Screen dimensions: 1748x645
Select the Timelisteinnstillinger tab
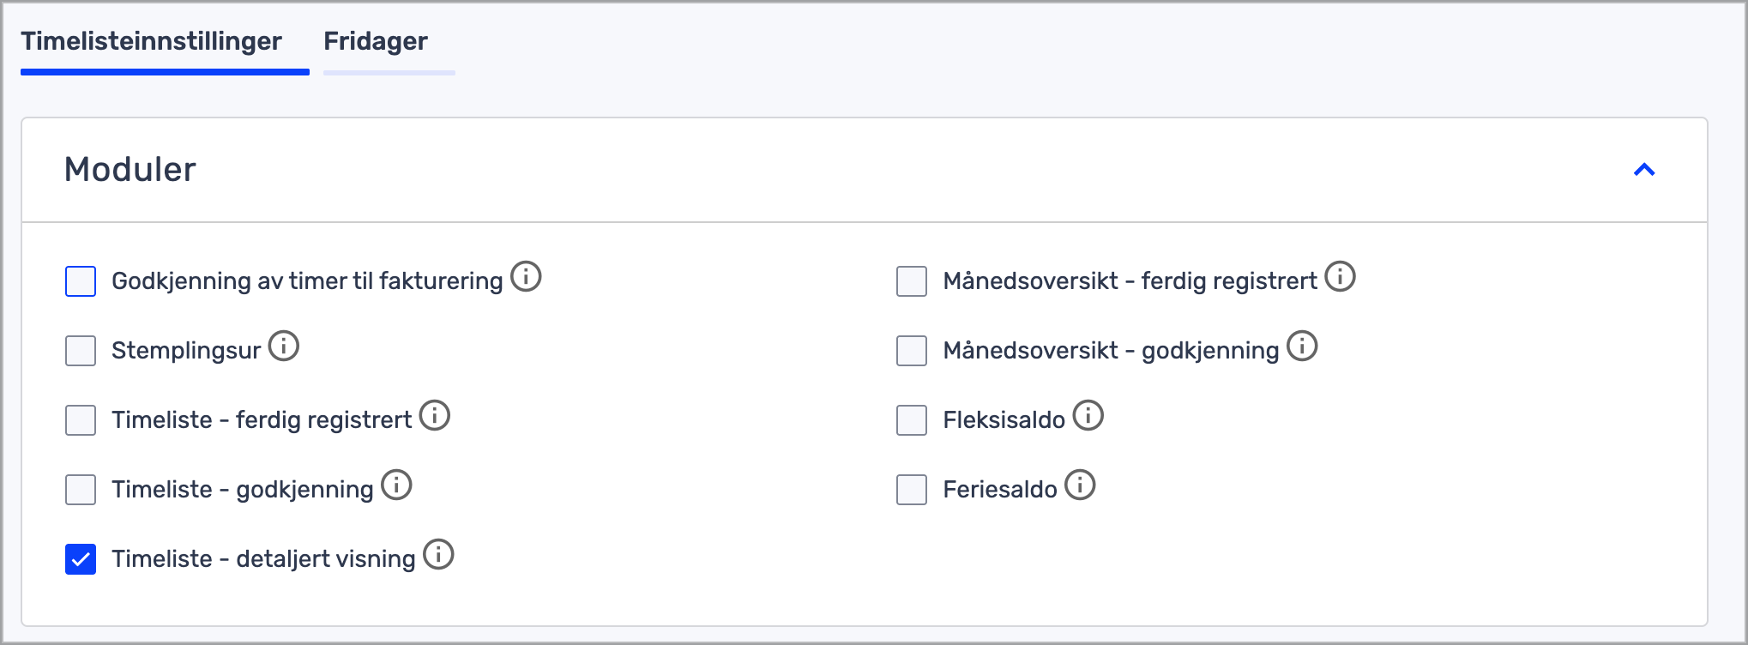152,41
